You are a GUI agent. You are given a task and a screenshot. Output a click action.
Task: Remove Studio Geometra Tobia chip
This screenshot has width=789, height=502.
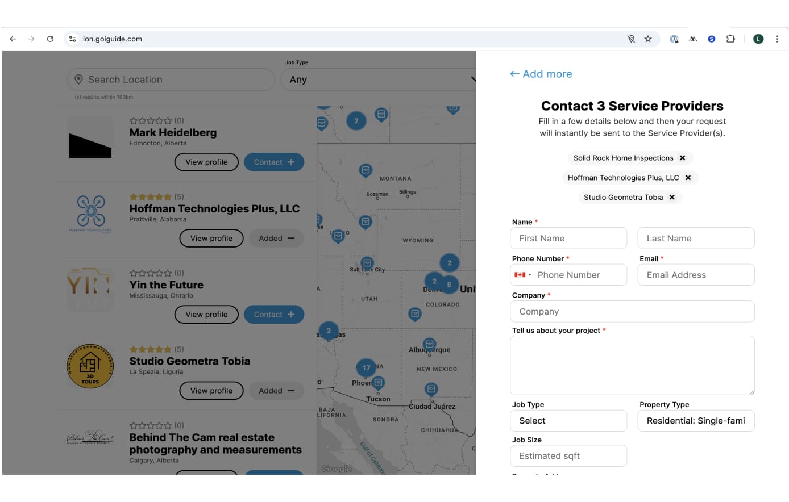pos(672,197)
